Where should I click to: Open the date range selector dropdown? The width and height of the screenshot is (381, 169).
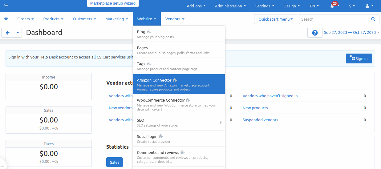(351, 33)
